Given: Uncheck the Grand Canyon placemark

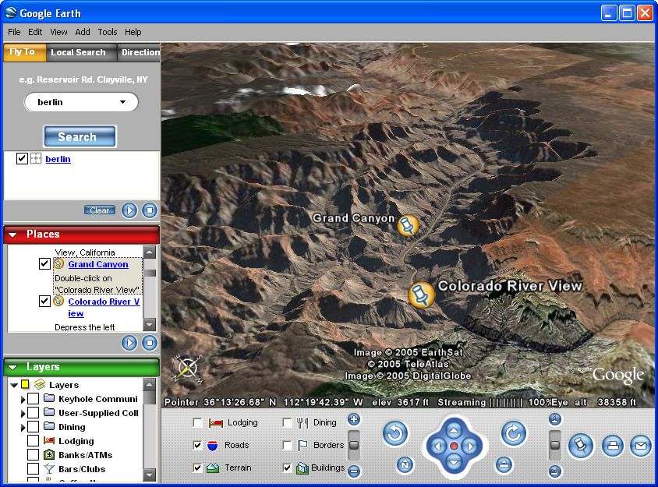Looking at the screenshot, I should pos(44,263).
